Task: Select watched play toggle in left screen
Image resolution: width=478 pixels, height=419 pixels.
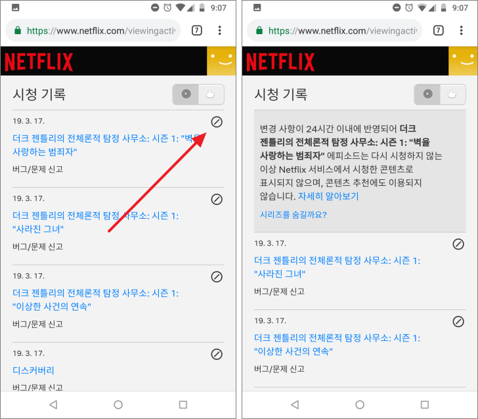Action: [186, 94]
